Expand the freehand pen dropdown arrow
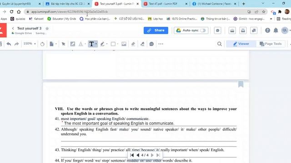 click(x=107, y=44)
